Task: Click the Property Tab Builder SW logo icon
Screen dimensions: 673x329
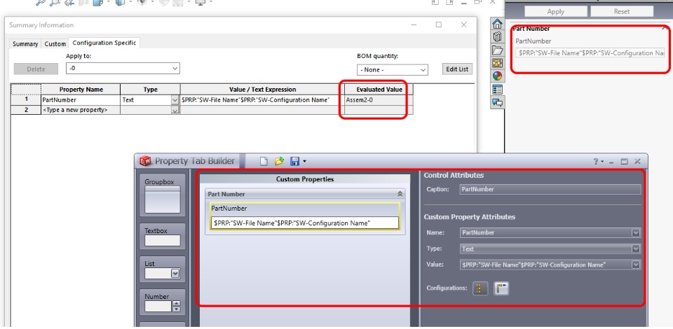Action: coord(146,161)
